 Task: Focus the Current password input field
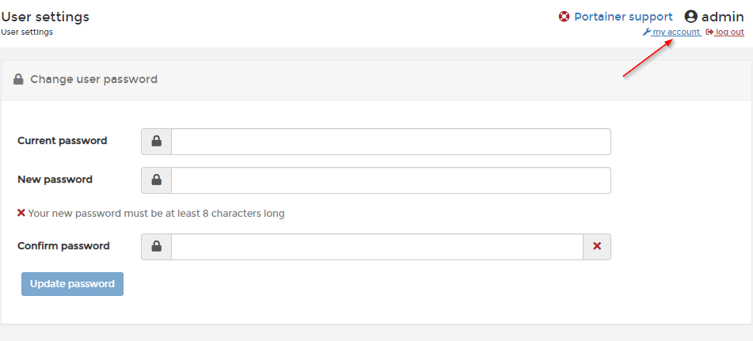391,142
